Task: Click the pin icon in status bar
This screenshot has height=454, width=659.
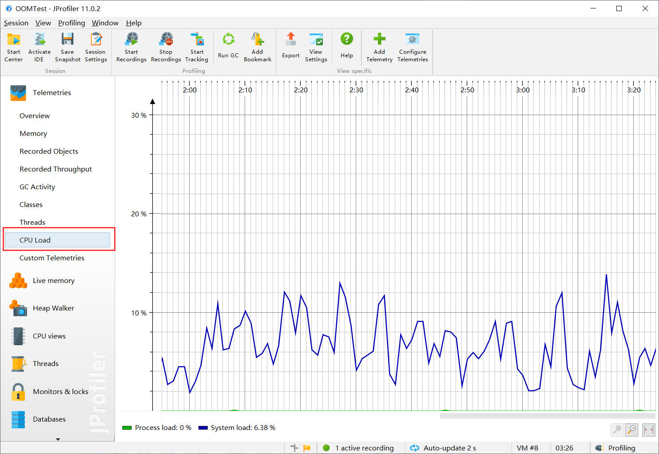Action: 294,448
